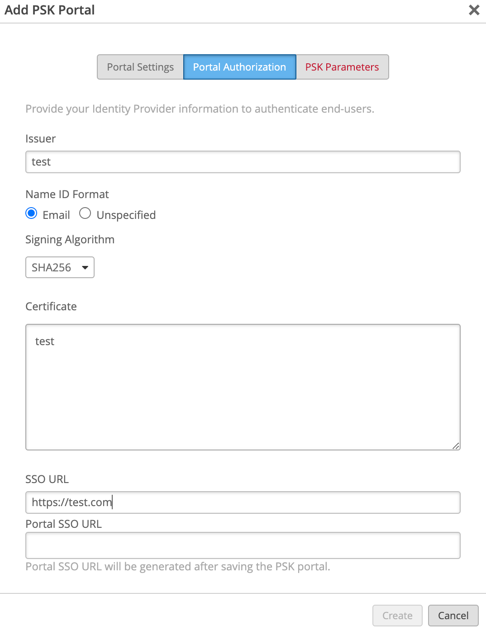Click the Signing Algorithm label
Viewport: 486px width, 635px height.
tap(70, 240)
